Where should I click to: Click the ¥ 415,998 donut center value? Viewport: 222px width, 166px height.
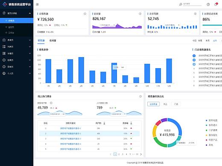[167, 135]
